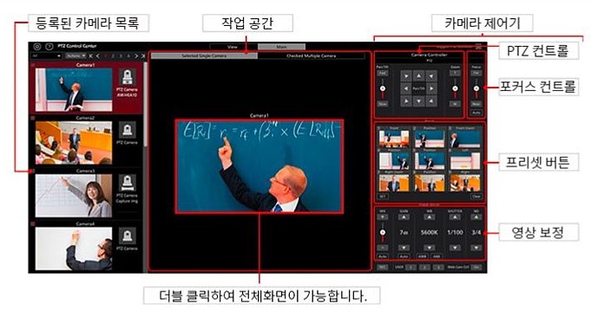Tick the Camera1 checkbox
The image size is (591, 325).
[x=33, y=65]
